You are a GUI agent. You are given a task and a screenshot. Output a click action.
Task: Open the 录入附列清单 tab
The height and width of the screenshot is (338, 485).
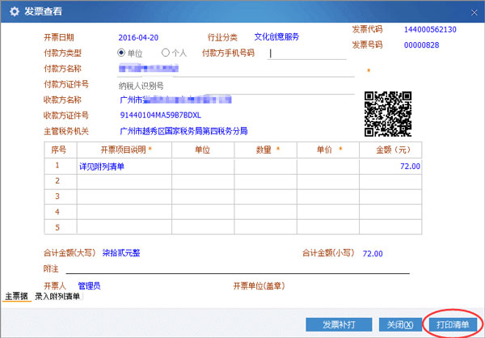(57, 297)
